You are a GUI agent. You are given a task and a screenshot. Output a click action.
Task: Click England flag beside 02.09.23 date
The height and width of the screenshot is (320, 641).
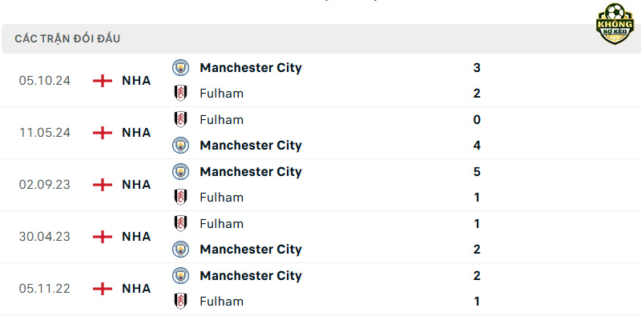[103, 185]
